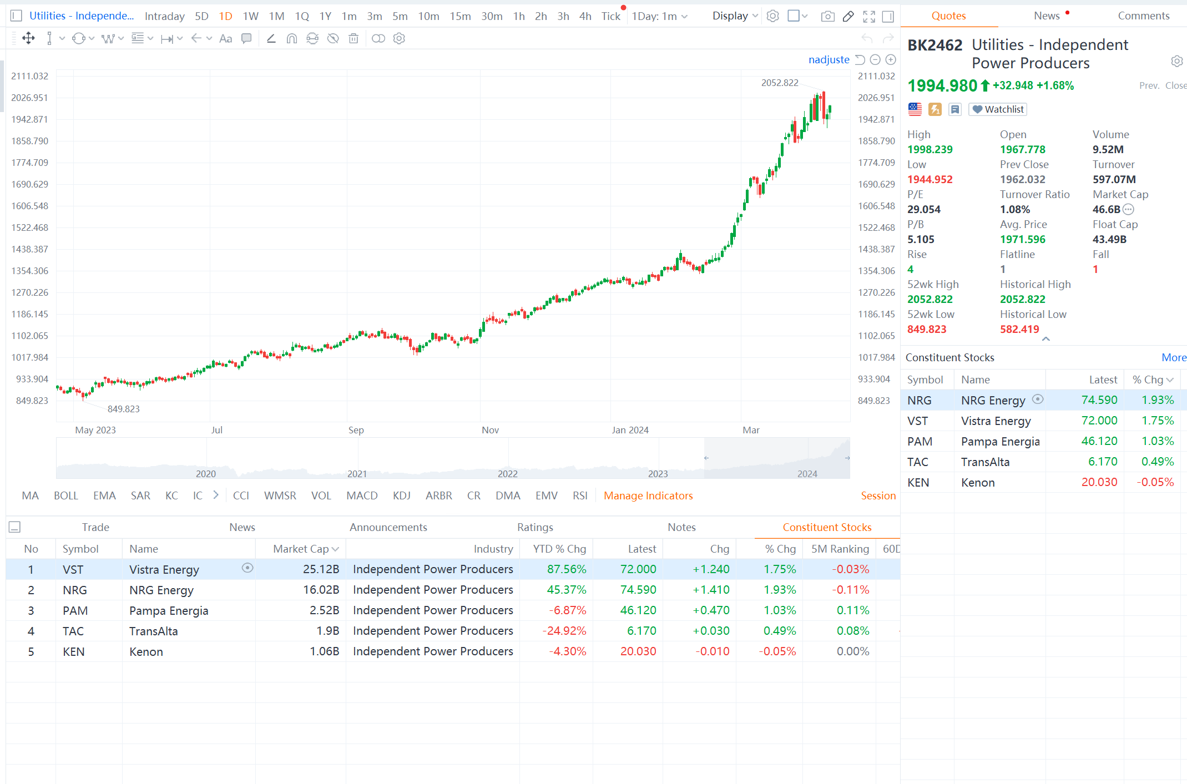Zoom out the chart with minus icon

pos(876,59)
